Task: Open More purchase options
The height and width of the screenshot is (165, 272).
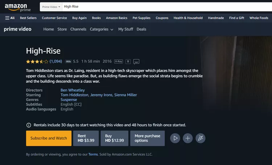Action: [148, 138]
